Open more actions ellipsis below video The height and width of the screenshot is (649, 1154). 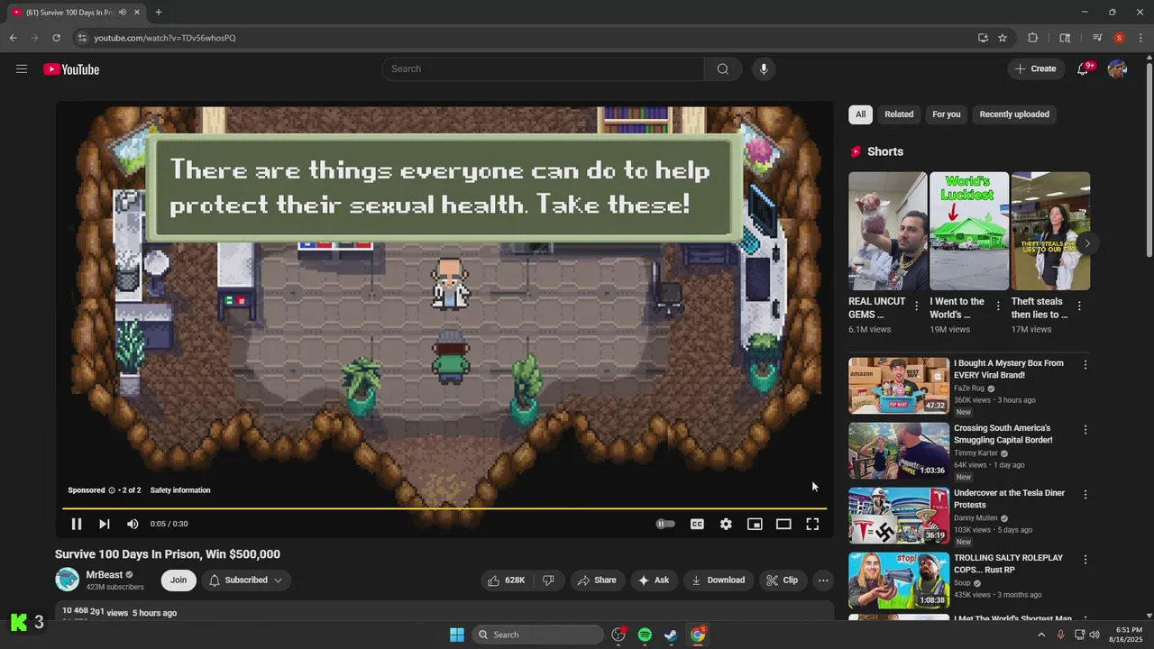tap(823, 580)
